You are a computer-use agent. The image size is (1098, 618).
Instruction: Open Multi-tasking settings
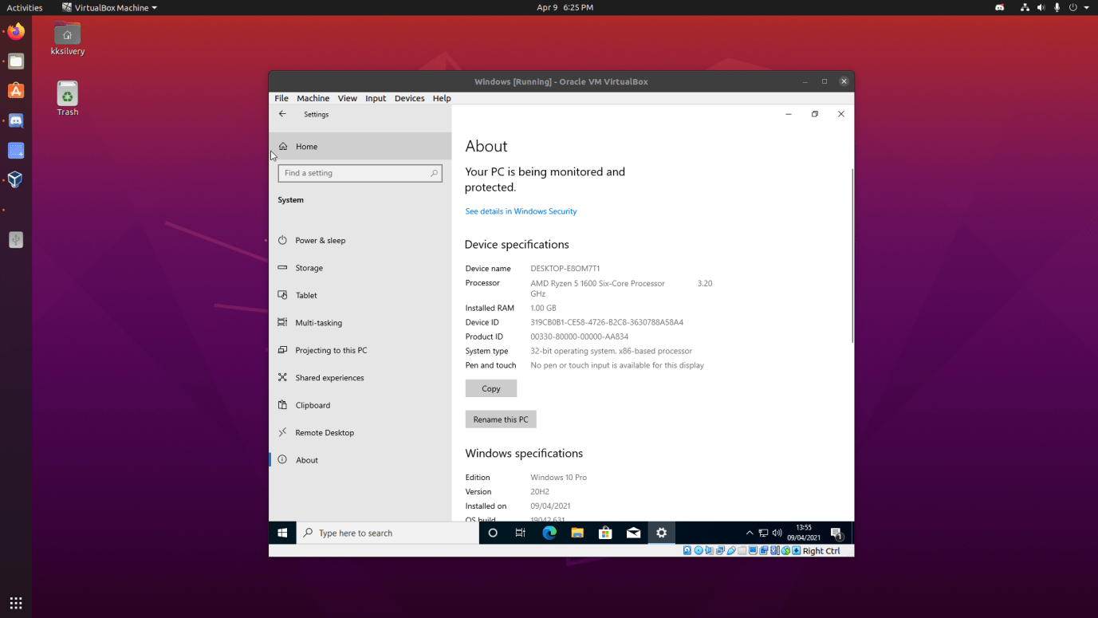[360, 323]
